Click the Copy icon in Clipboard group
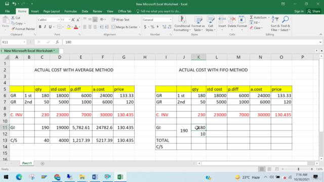324x182 pixels. click(13, 23)
